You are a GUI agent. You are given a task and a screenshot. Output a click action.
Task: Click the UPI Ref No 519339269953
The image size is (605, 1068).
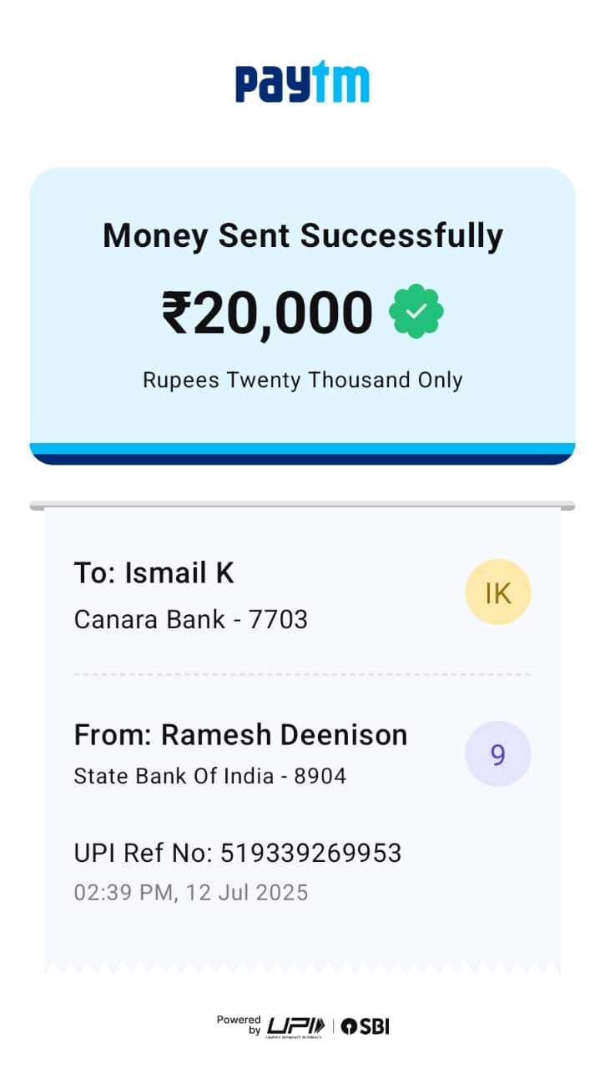coord(238,853)
